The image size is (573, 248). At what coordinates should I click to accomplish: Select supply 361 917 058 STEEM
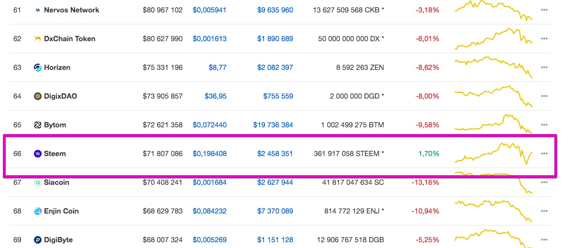pos(349,154)
